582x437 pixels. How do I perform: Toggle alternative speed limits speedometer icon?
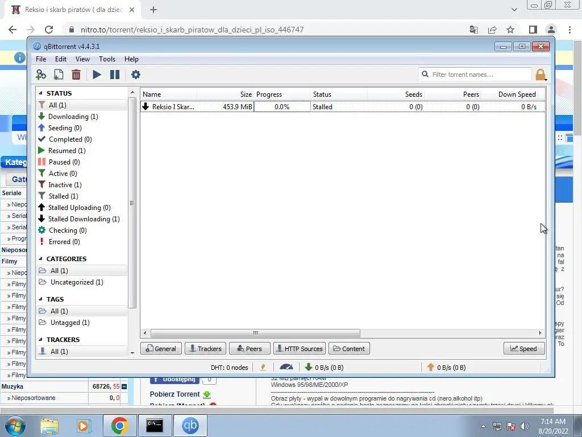coord(286,368)
